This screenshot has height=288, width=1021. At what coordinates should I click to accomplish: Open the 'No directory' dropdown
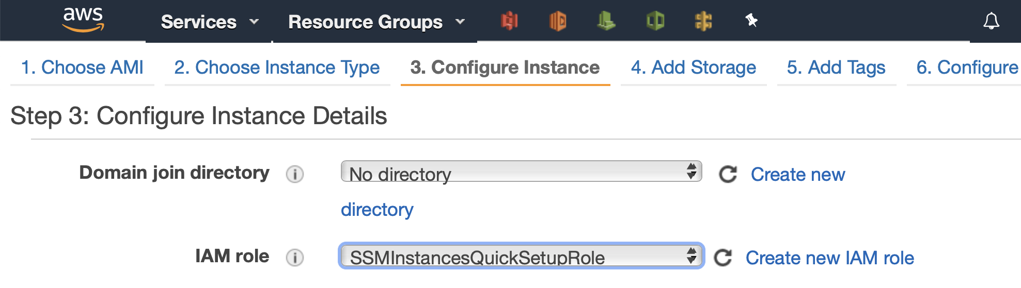tap(521, 172)
